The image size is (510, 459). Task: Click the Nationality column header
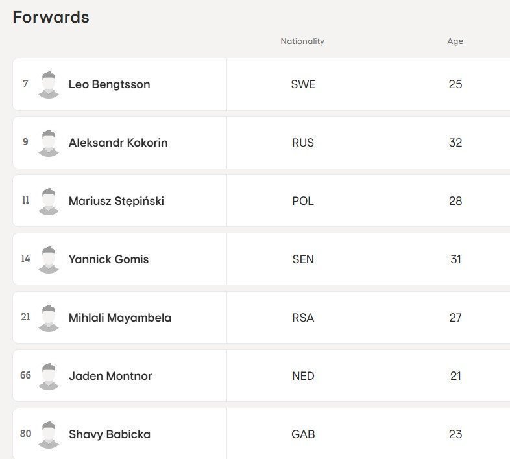302,41
